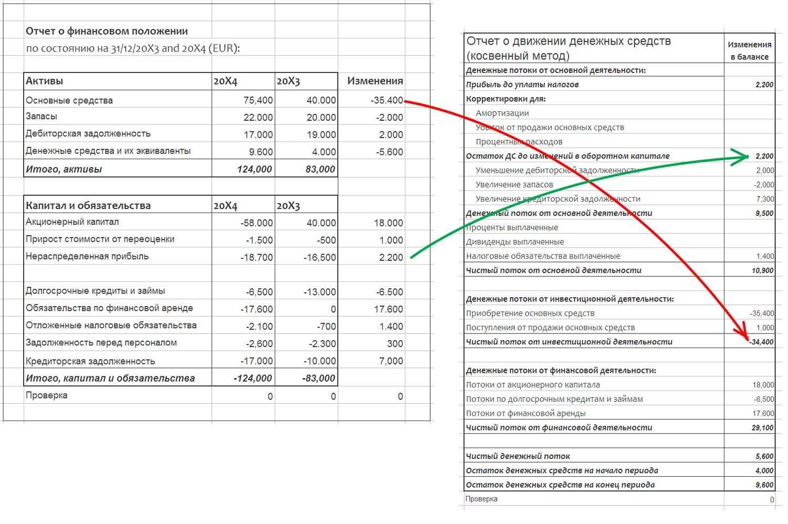Select the Приобретение основных средств value -35,400

pos(762,313)
